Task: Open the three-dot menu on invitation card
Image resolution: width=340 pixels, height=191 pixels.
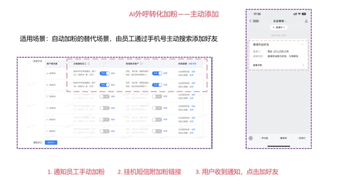Action: click(302, 44)
